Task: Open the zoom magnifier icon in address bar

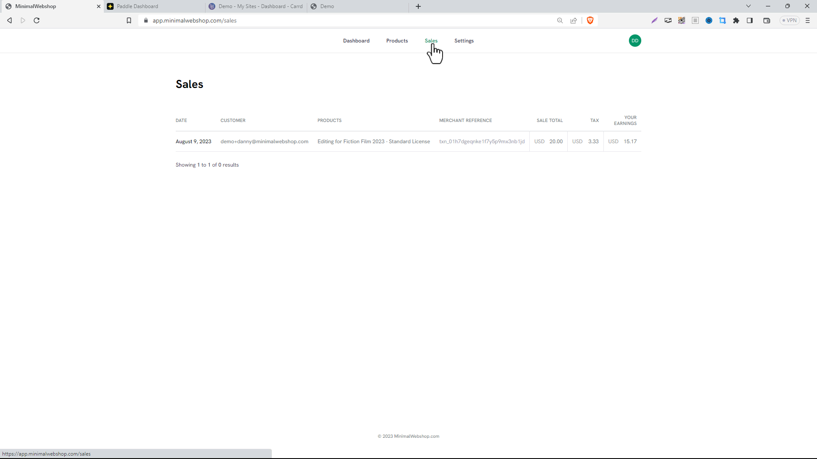Action: pyautogui.click(x=560, y=20)
